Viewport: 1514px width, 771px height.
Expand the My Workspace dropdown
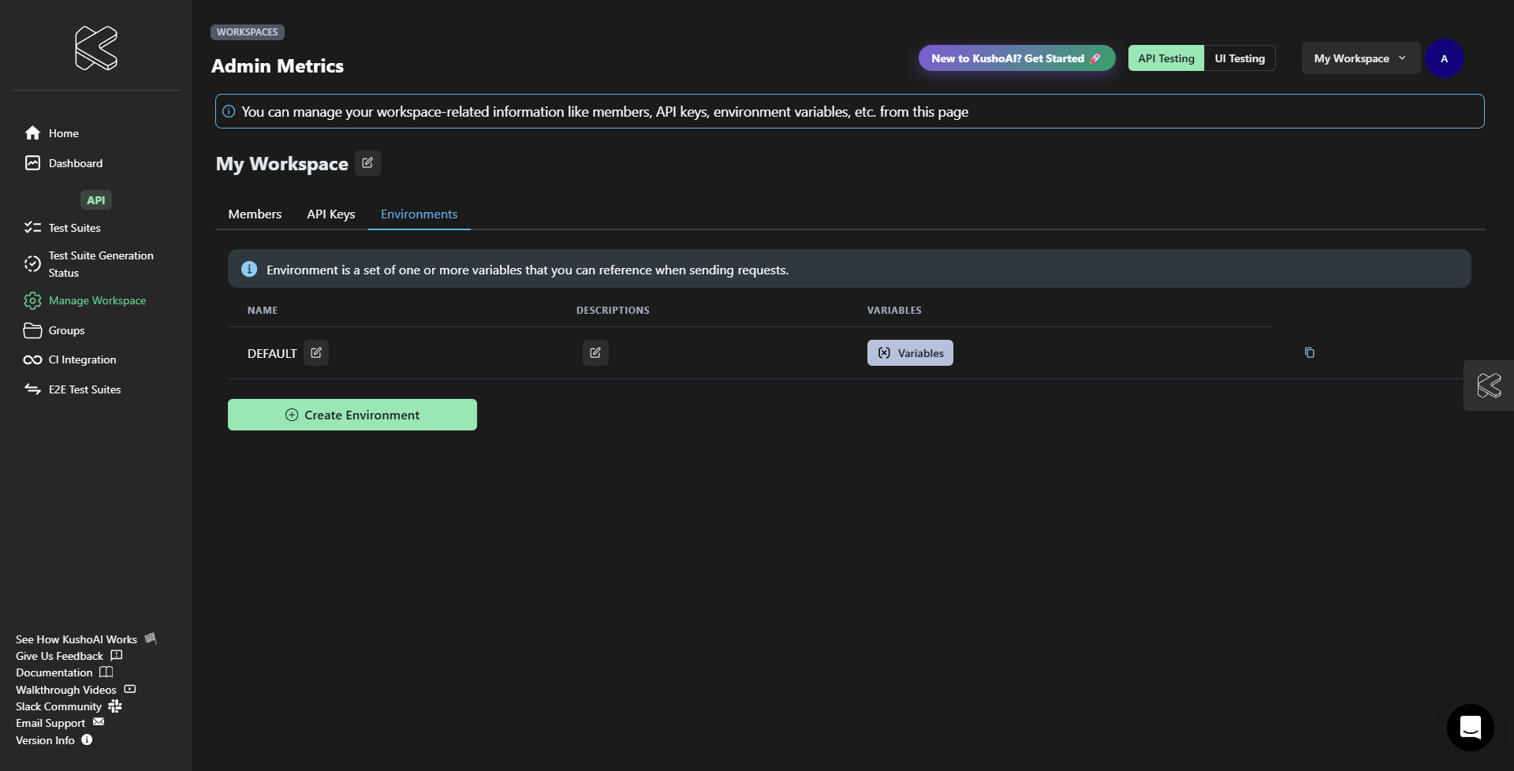coord(1359,58)
